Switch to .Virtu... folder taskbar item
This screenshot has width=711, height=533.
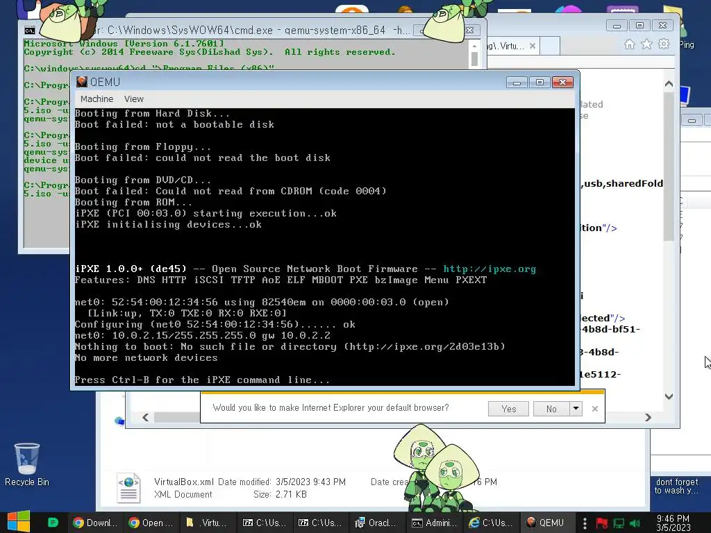click(x=207, y=523)
